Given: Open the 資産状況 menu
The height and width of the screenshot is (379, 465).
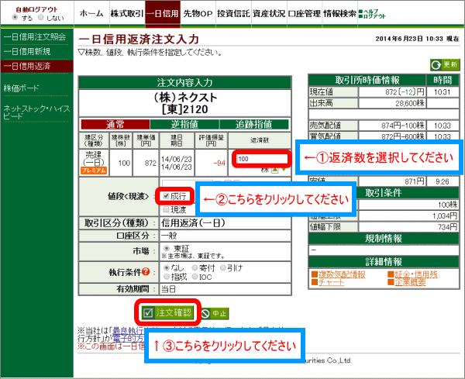Looking at the screenshot, I should [269, 14].
